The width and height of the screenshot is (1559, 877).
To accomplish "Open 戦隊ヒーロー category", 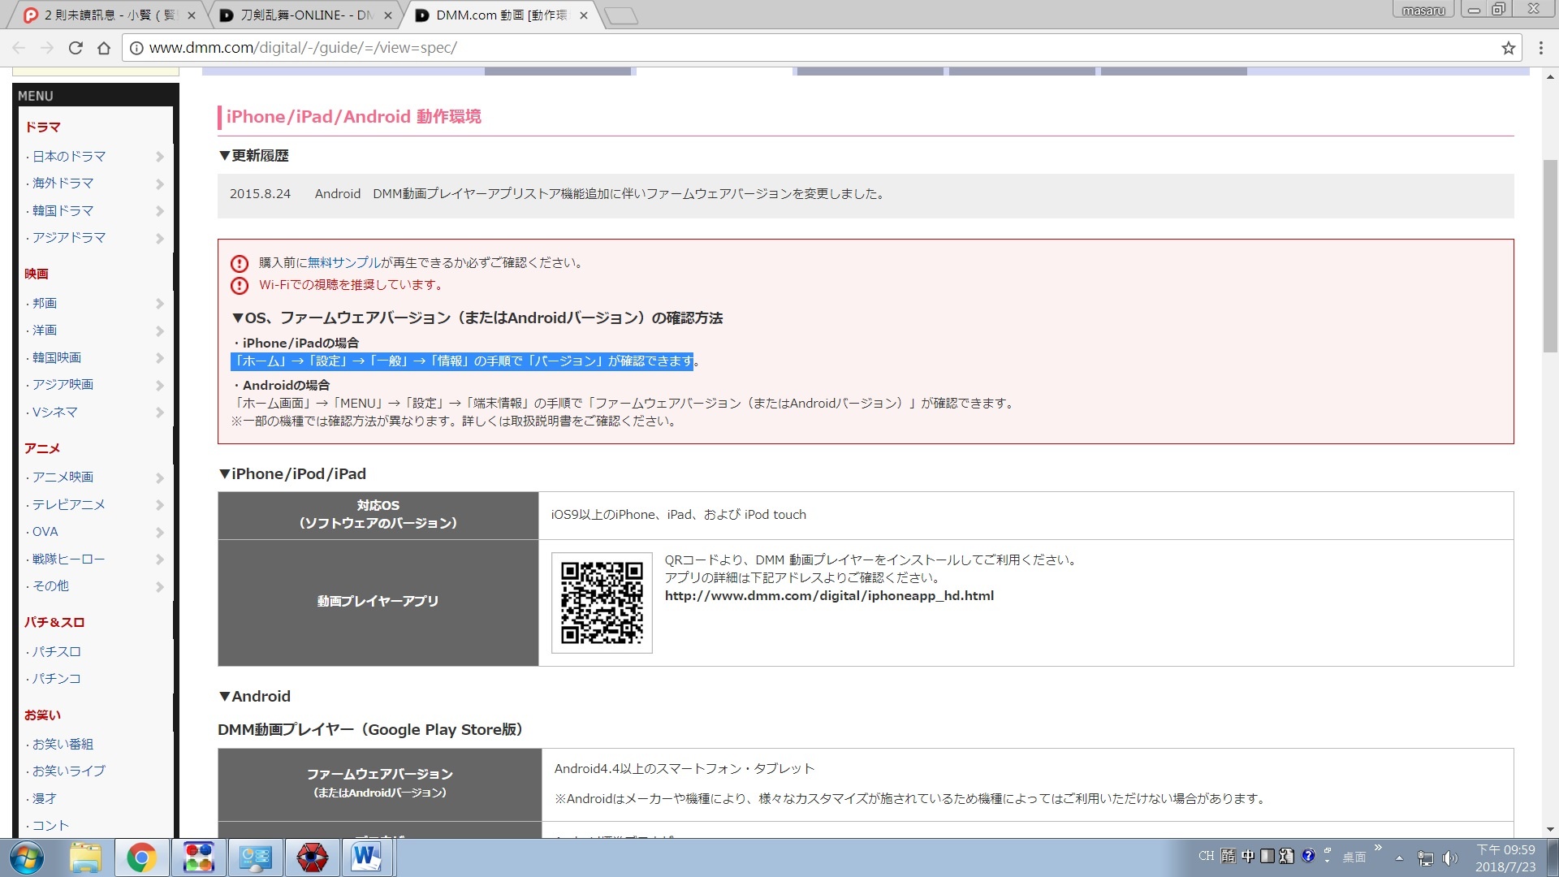I will (x=69, y=559).
